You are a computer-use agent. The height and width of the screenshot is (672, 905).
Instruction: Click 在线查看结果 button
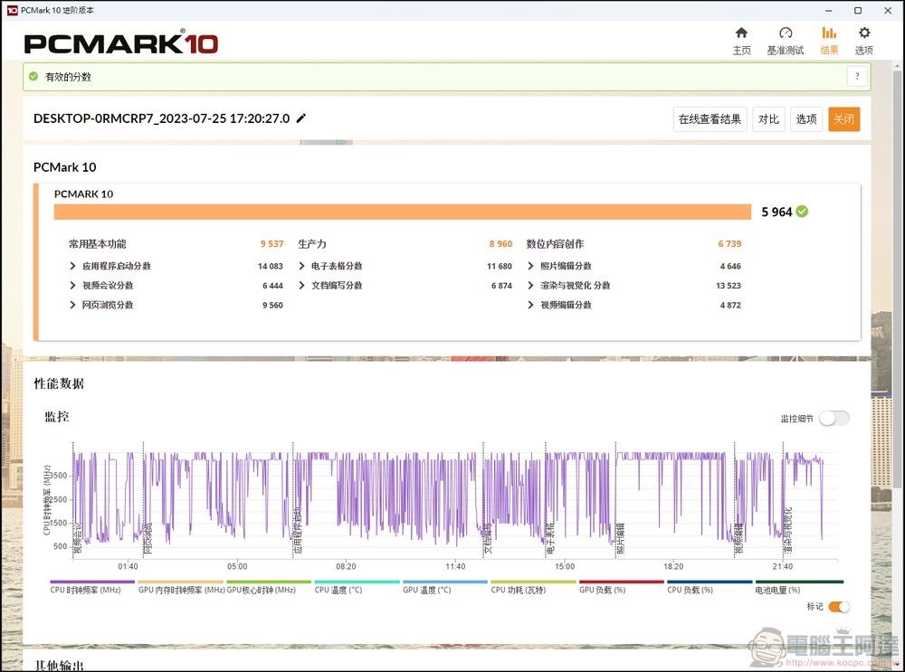click(710, 119)
